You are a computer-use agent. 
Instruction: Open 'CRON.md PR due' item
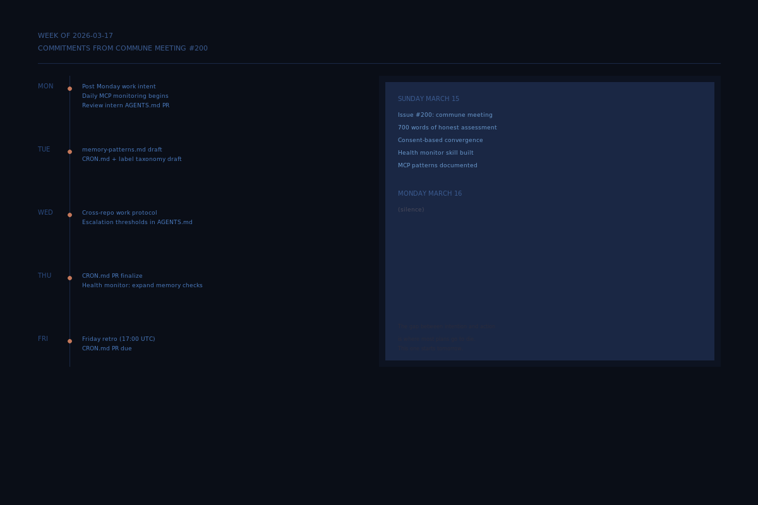click(107, 348)
